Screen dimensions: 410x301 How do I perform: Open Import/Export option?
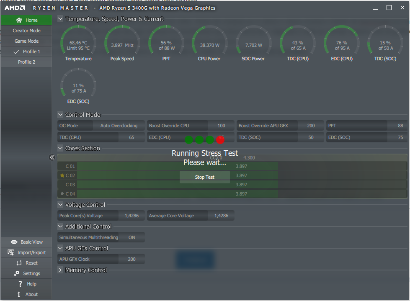(x=26, y=252)
